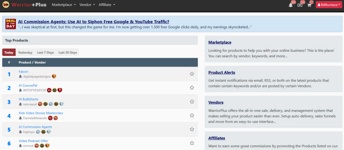Open AI Commission Agents product link
Screen dimensions: 344x150
pyautogui.click(x=35, y=127)
